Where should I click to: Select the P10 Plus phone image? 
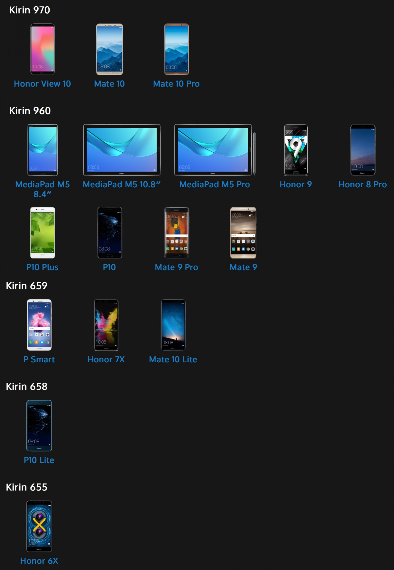43,233
